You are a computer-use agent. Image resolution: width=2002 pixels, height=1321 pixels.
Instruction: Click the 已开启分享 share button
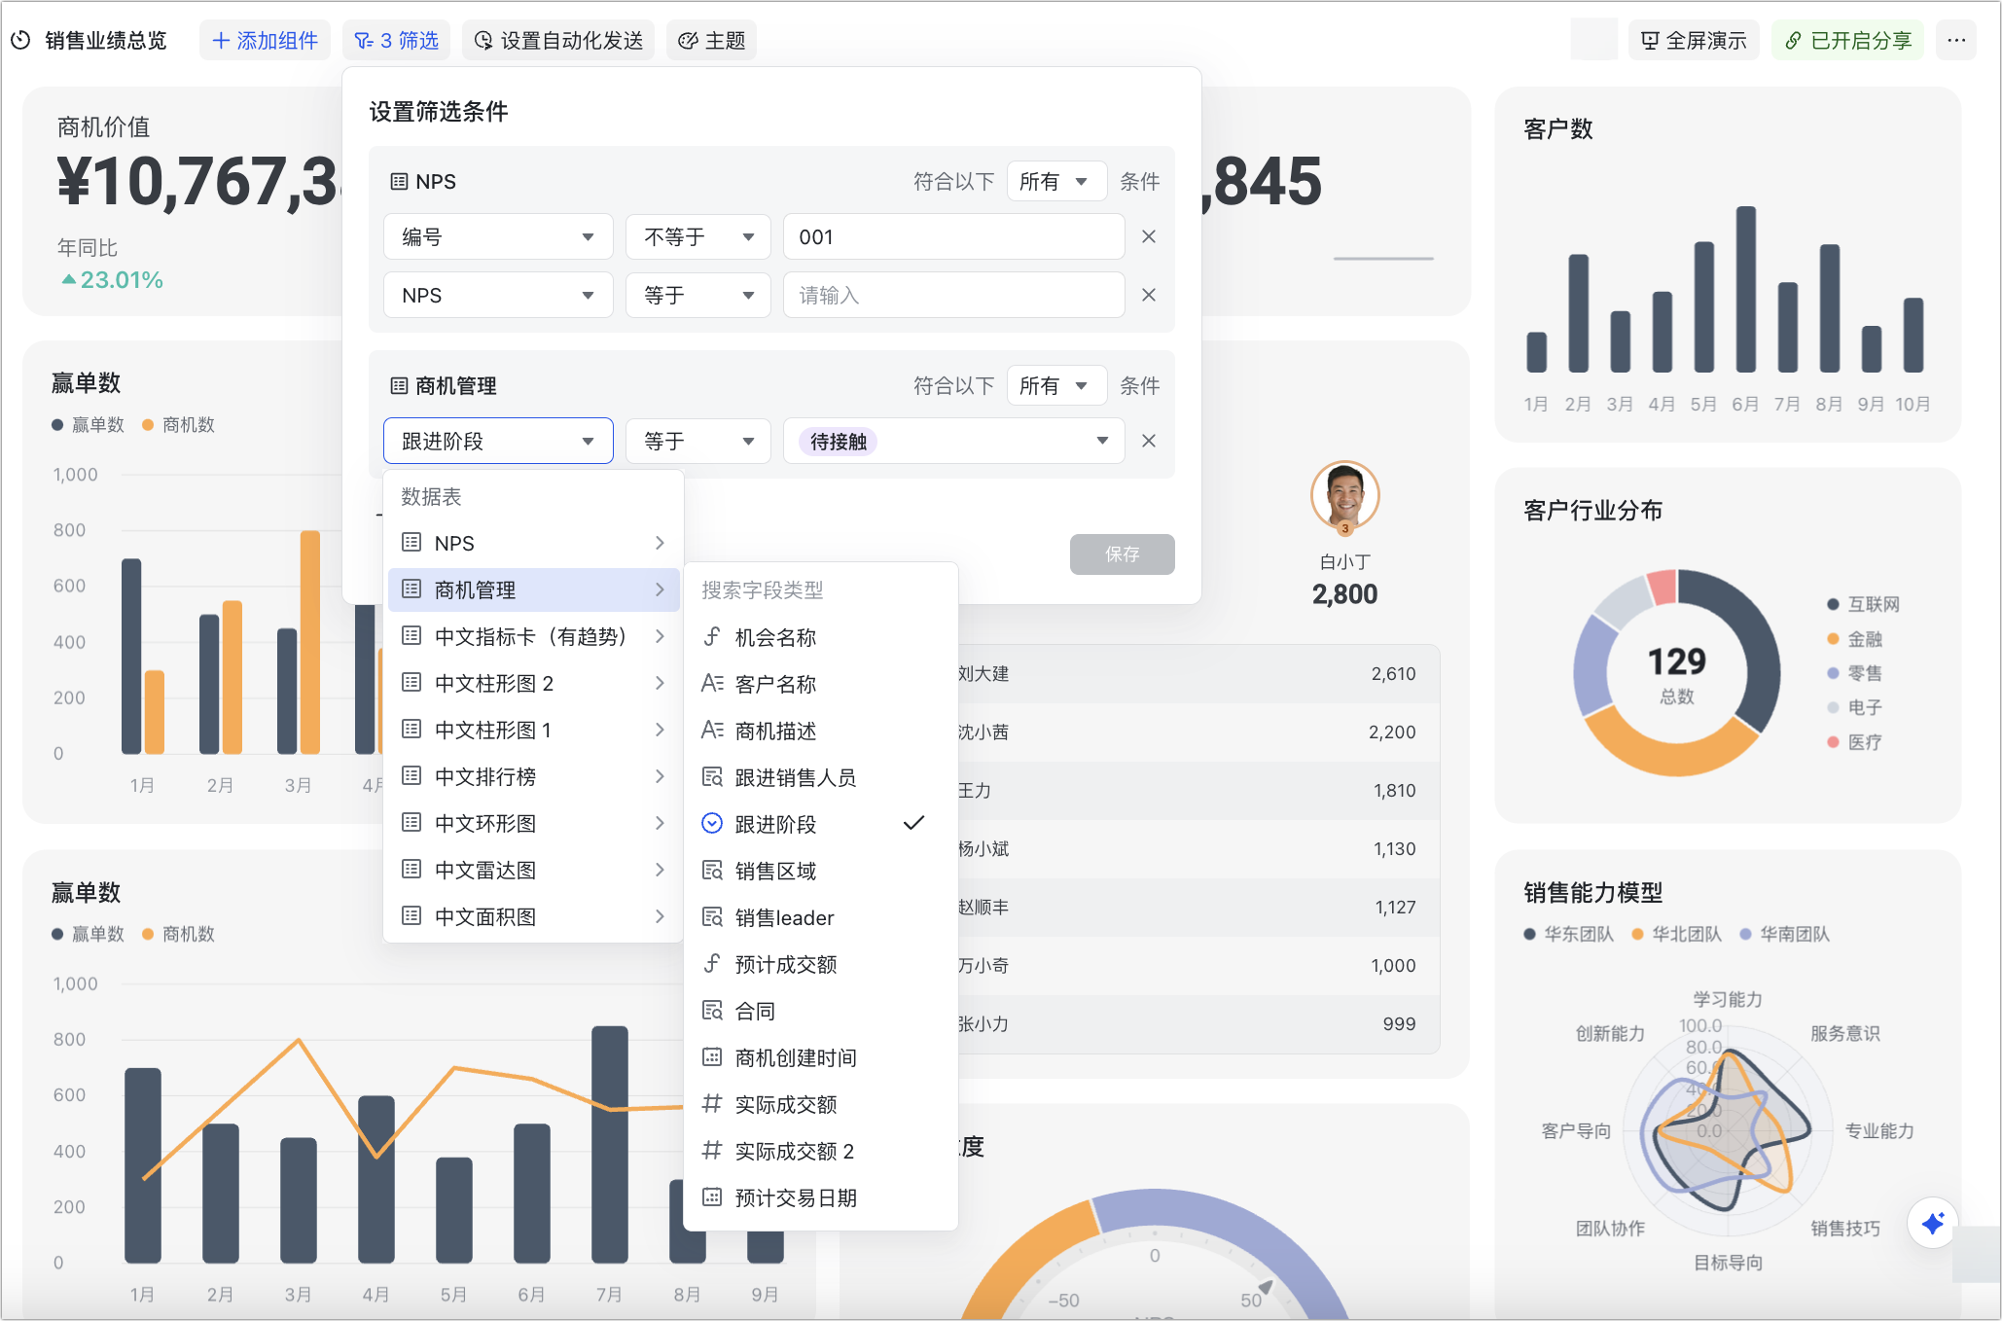point(1847,41)
